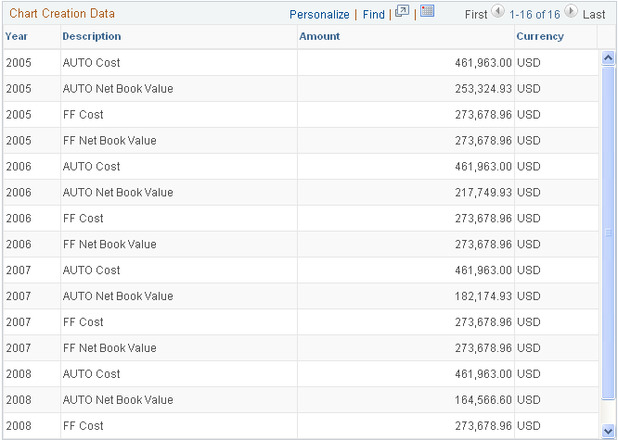
Task: Select 461,963.00 in 2005 AUTO Cost row
Action: point(483,63)
